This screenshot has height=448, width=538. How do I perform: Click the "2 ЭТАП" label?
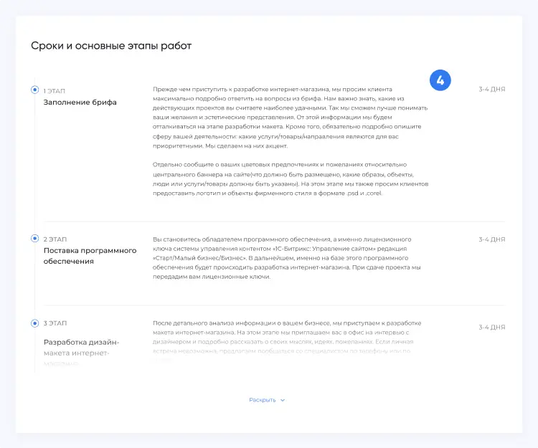pyautogui.click(x=55, y=239)
